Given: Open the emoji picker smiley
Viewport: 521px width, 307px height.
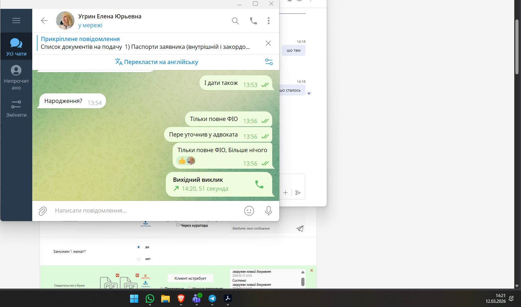Looking at the screenshot, I should click(x=249, y=211).
